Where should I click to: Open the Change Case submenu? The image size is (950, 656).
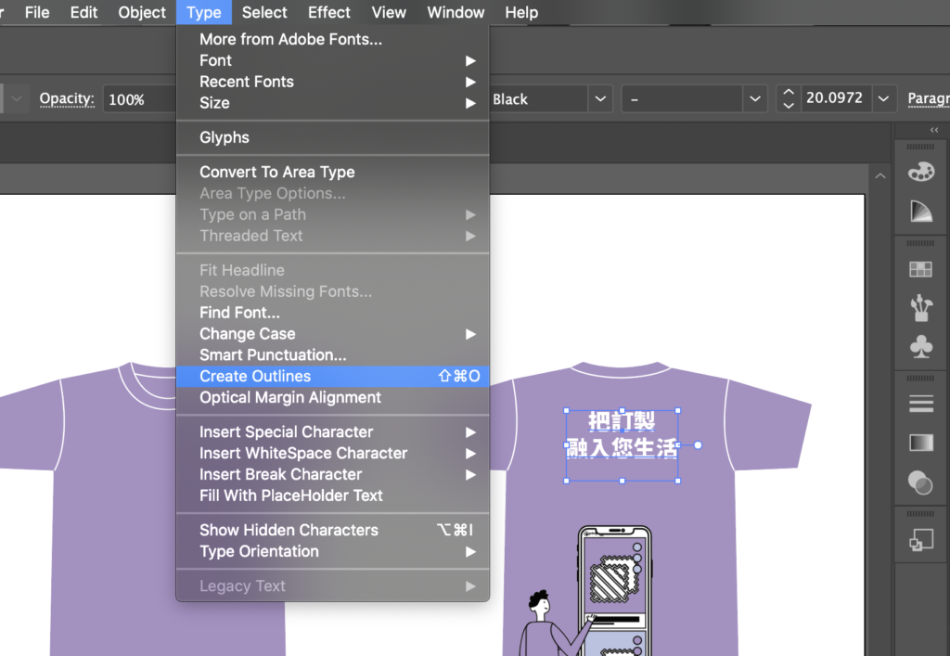point(247,334)
